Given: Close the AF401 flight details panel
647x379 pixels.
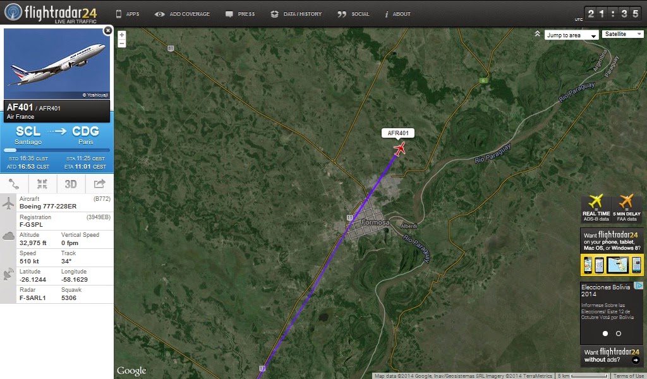Looking at the screenshot, I should pos(107,30).
